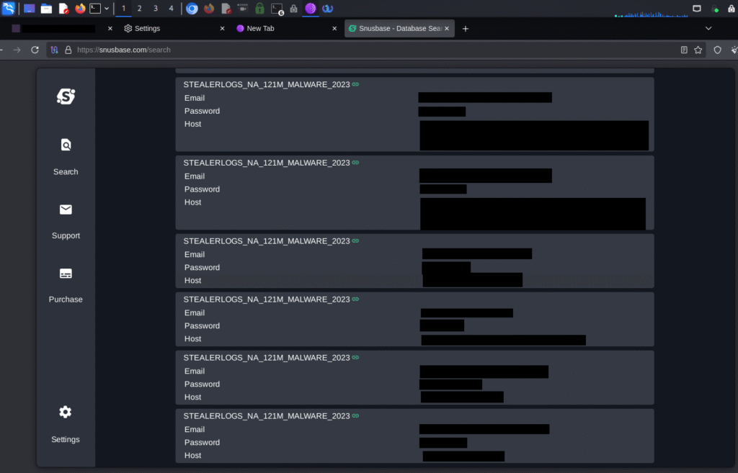Viewport: 738px width, 473px height.
Task: Focus the Chromium window in the taskbar
Action: point(192,9)
